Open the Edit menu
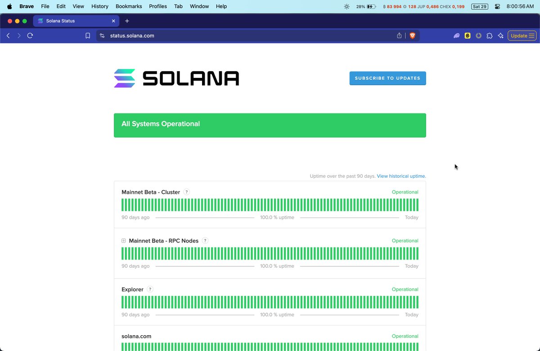 click(x=61, y=6)
